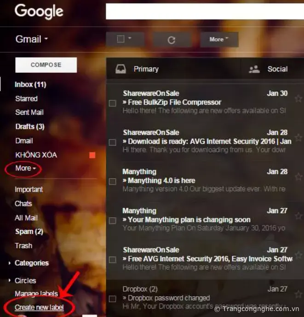
Task: Star the AVG Download is ready email
Action: pos(298,138)
